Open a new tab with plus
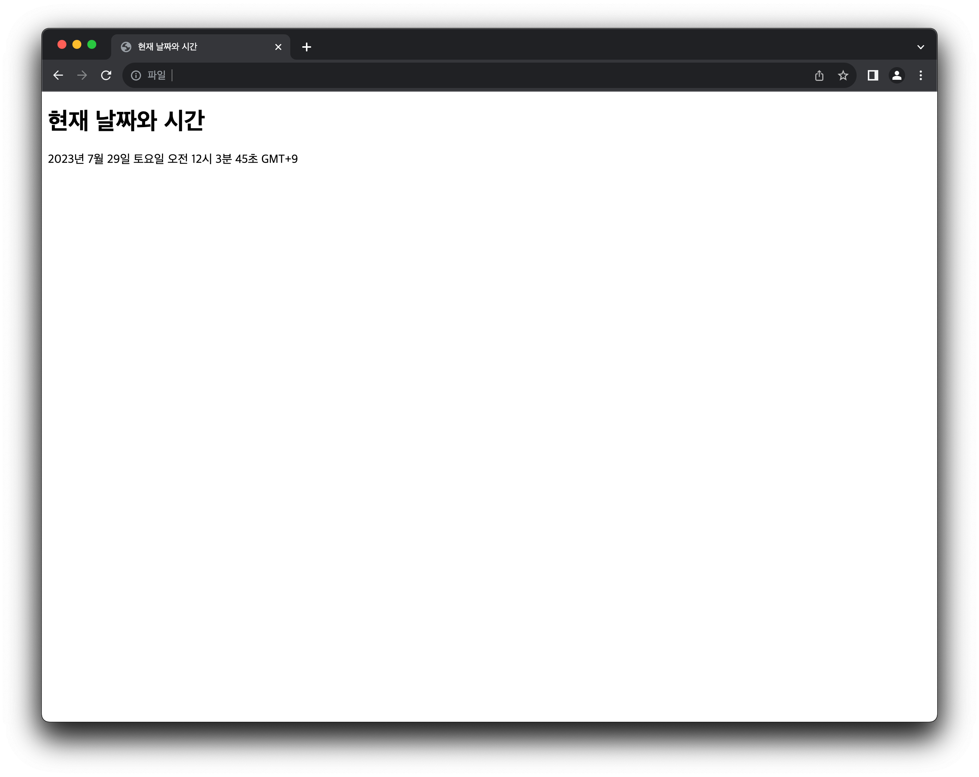Image resolution: width=979 pixels, height=777 pixels. (307, 47)
